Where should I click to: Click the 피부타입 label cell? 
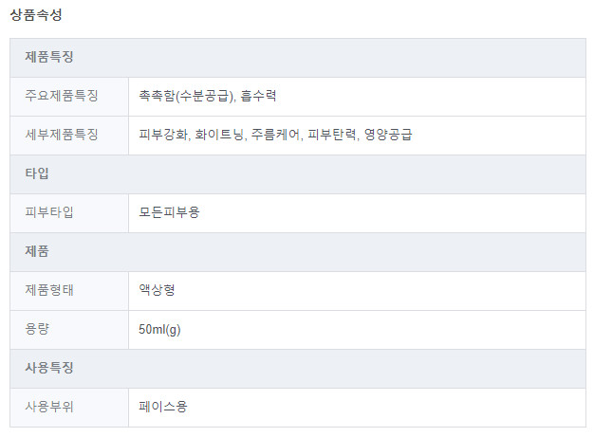[x=69, y=213]
